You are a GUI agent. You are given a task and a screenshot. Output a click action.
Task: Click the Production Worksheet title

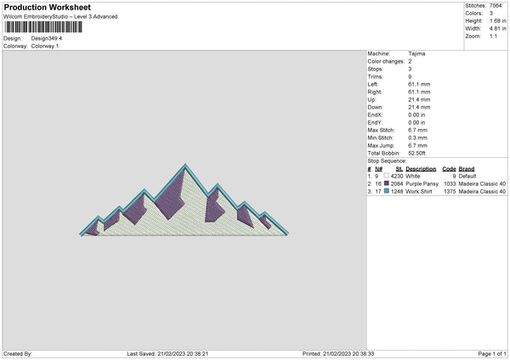pos(47,7)
